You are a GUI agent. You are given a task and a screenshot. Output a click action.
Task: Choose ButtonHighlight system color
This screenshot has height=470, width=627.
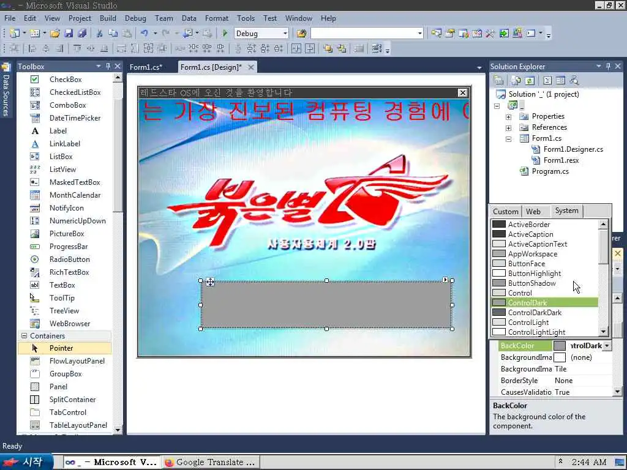544,274
